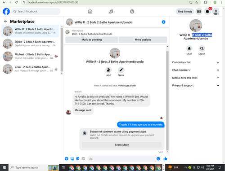
Task: Bookmark this page with star icon
Action: pos(197,2)
